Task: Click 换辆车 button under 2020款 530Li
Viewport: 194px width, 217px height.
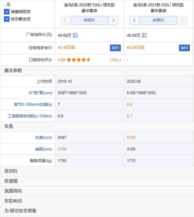Action: pos(89,20)
